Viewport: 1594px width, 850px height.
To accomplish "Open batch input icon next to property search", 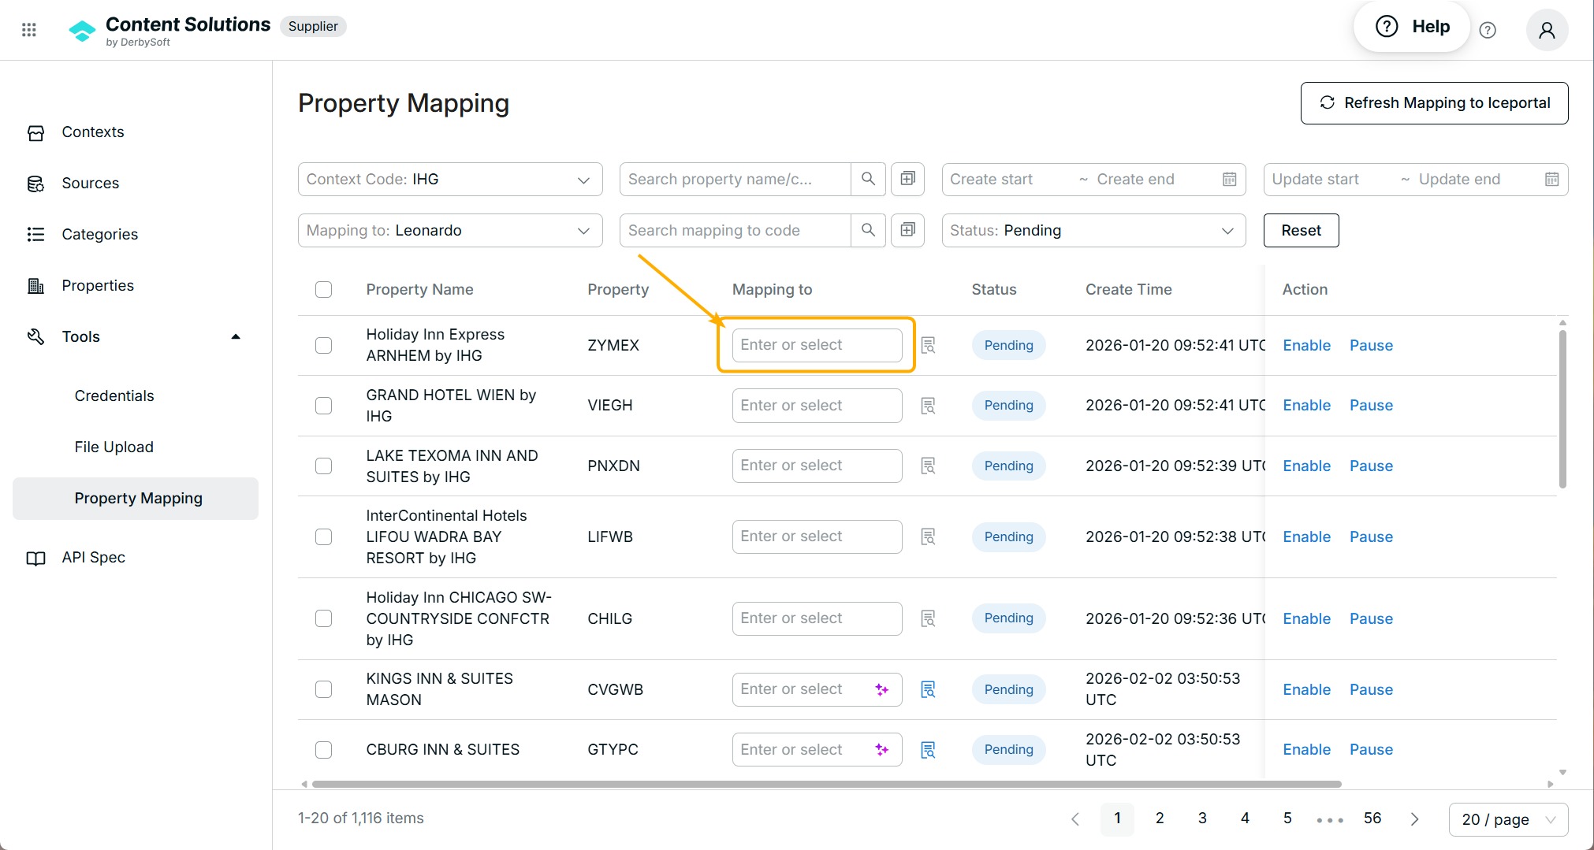I will coord(907,179).
